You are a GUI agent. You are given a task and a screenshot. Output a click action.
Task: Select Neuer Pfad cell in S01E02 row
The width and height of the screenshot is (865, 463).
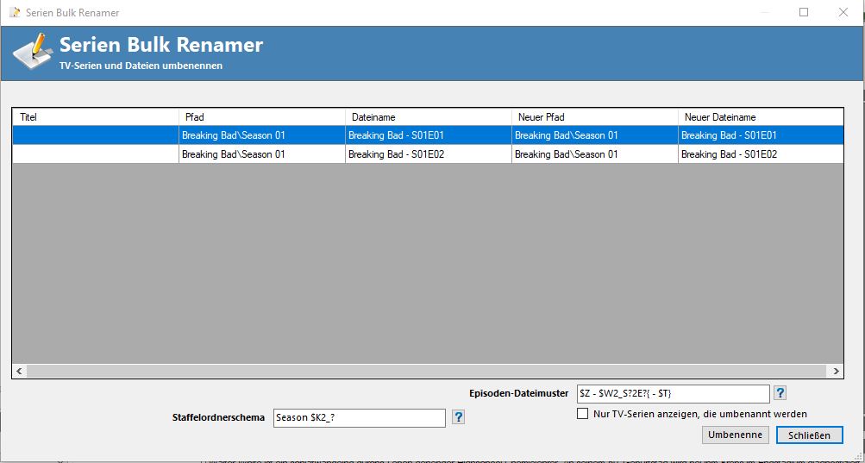coord(595,154)
